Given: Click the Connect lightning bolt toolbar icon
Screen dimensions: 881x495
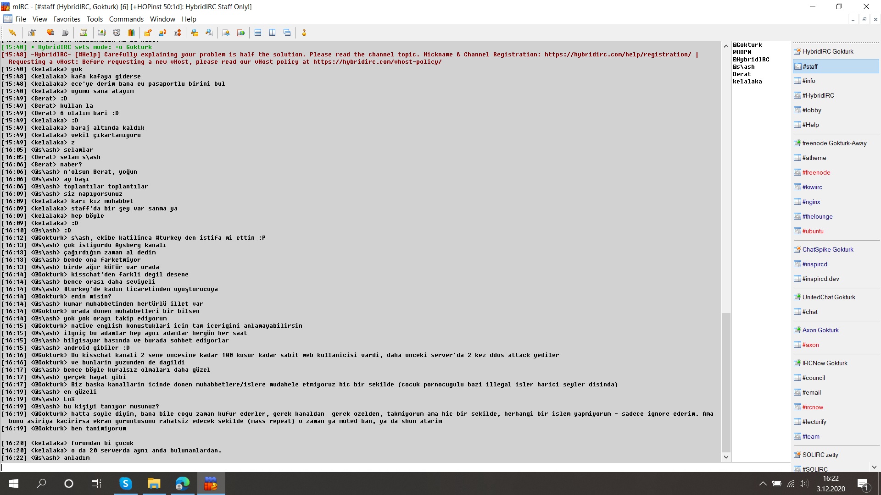Looking at the screenshot, I should 12,33.
